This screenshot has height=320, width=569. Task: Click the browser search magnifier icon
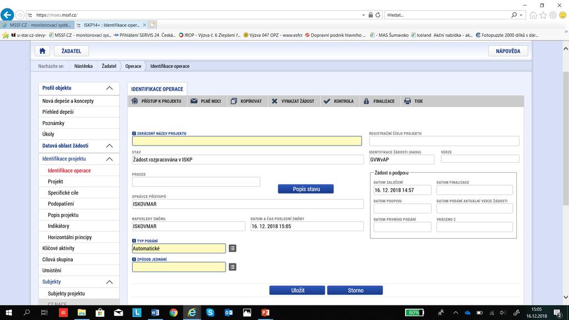point(514,15)
